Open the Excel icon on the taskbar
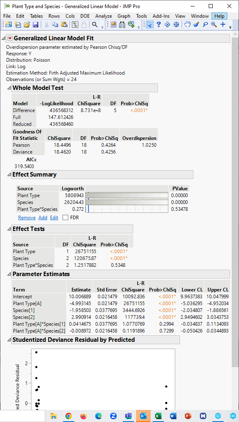Screen dimensions: 239x422 [x=157, y=416]
